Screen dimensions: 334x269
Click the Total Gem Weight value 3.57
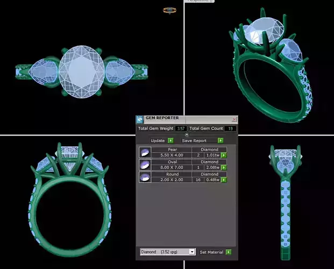coord(181,129)
